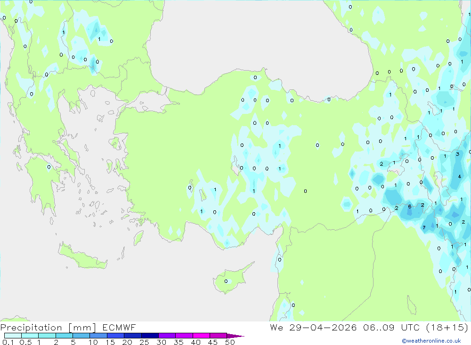Click the '25' legend scale label
The image size is (471, 345).
(x=144, y=342)
